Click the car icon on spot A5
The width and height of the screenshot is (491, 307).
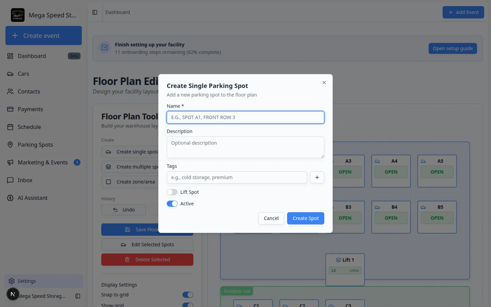click(x=423, y=161)
